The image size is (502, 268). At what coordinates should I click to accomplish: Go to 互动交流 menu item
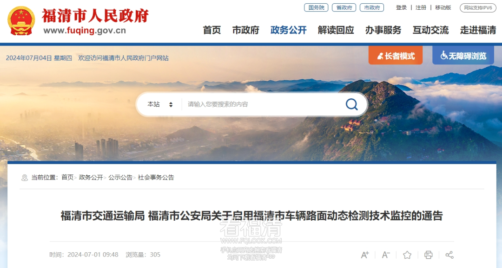[x=430, y=30]
